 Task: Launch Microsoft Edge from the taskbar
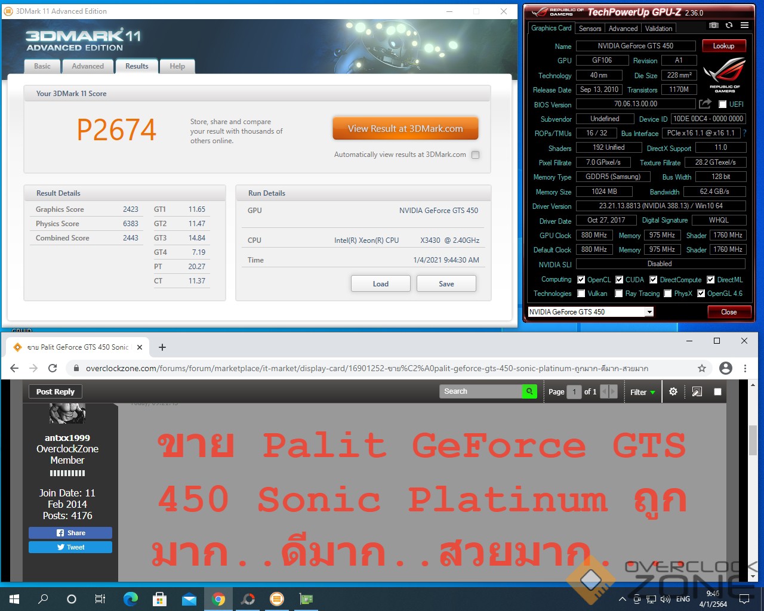[x=130, y=598]
